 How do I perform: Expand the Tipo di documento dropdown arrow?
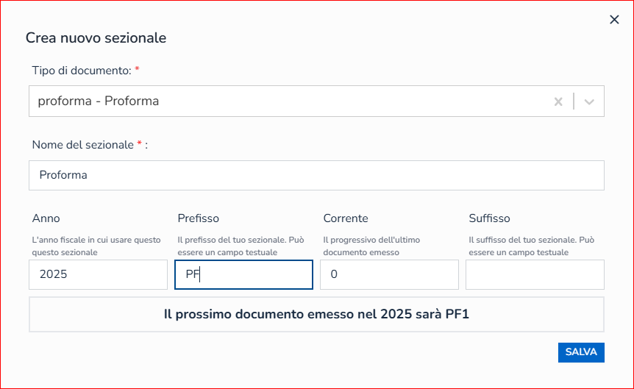(x=588, y=101)
